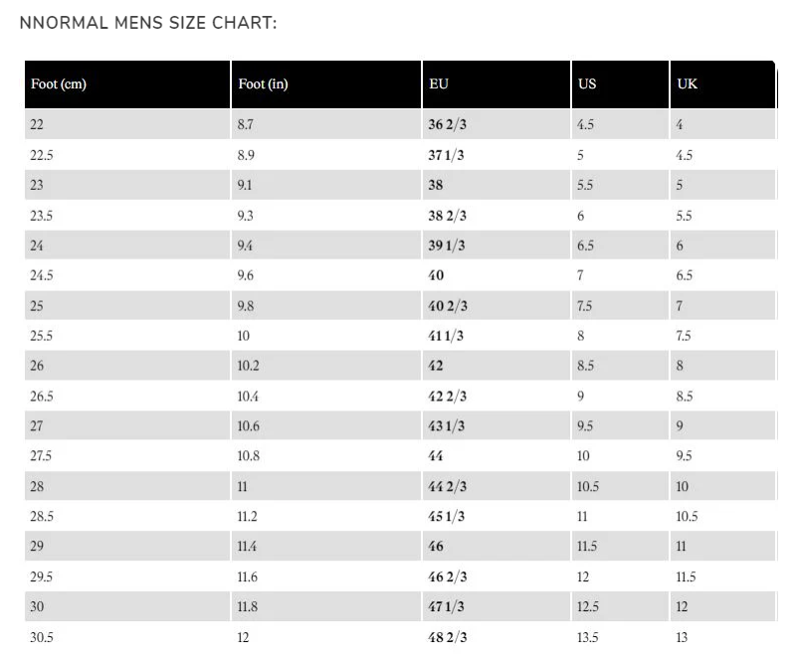
Task: Click the 22.5 foot cm cell
Action: point(127,155)
